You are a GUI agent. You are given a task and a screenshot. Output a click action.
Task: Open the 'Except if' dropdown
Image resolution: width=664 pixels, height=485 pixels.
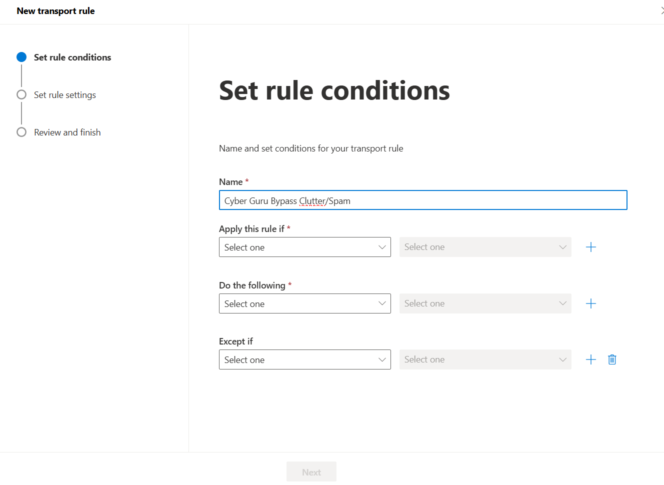pos(305,359)
